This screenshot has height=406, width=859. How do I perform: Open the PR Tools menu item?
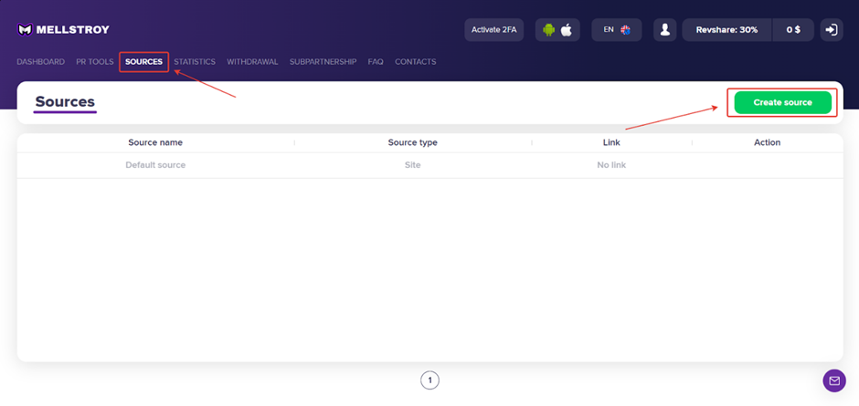tap(95, 62)
